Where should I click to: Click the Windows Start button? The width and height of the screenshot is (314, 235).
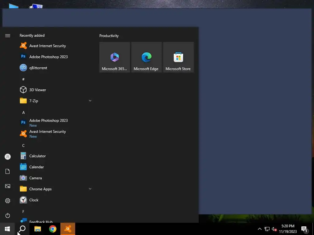click(x=7, y=229)
